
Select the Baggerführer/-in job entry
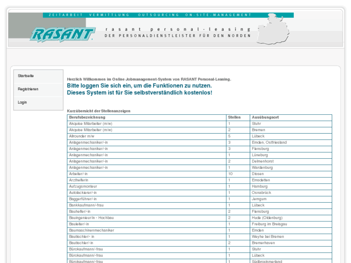pyautogui.click(x=199, y=199)
